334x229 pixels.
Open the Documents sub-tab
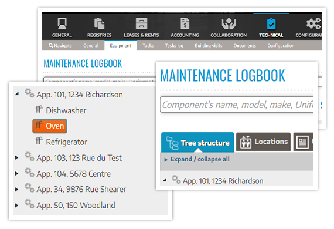[245, 45]
